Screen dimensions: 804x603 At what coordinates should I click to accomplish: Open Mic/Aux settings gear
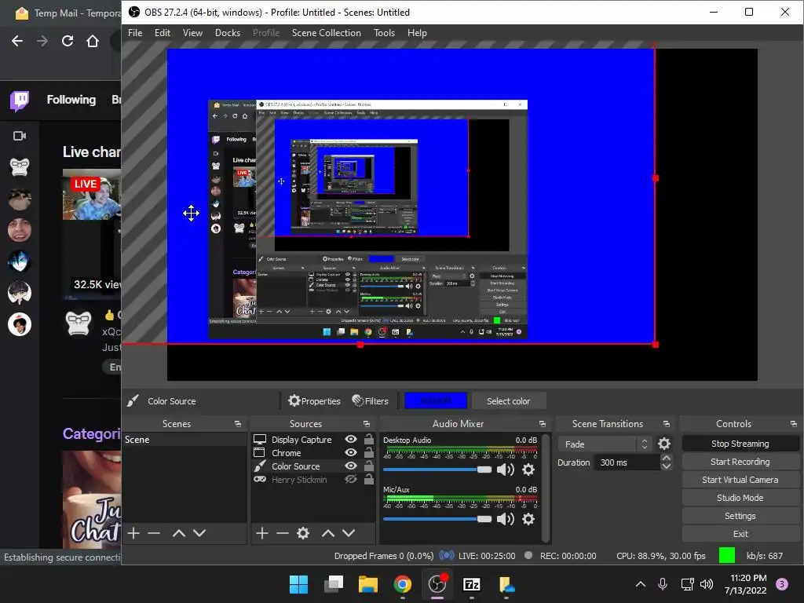[x=528, y=520]
